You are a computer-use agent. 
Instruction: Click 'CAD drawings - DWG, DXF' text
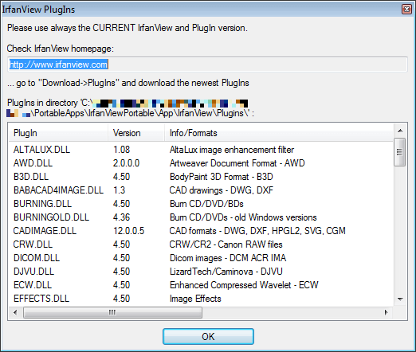point(222,190)
